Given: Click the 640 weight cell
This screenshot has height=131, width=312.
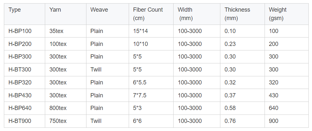Looking at the screenshot, I should (274, 108).
